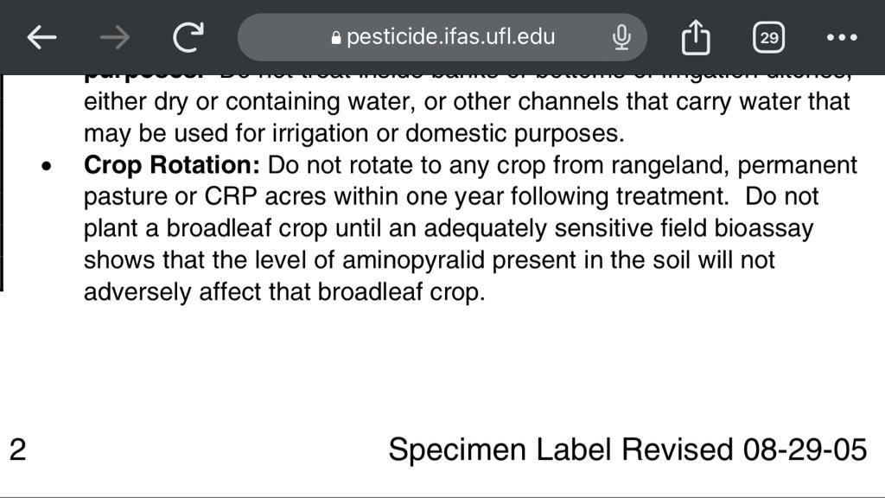This screenshot has width=885, height=498.
Task: Tap the bullet point beside Crop Rotation
Action: [x=47, y=166]
